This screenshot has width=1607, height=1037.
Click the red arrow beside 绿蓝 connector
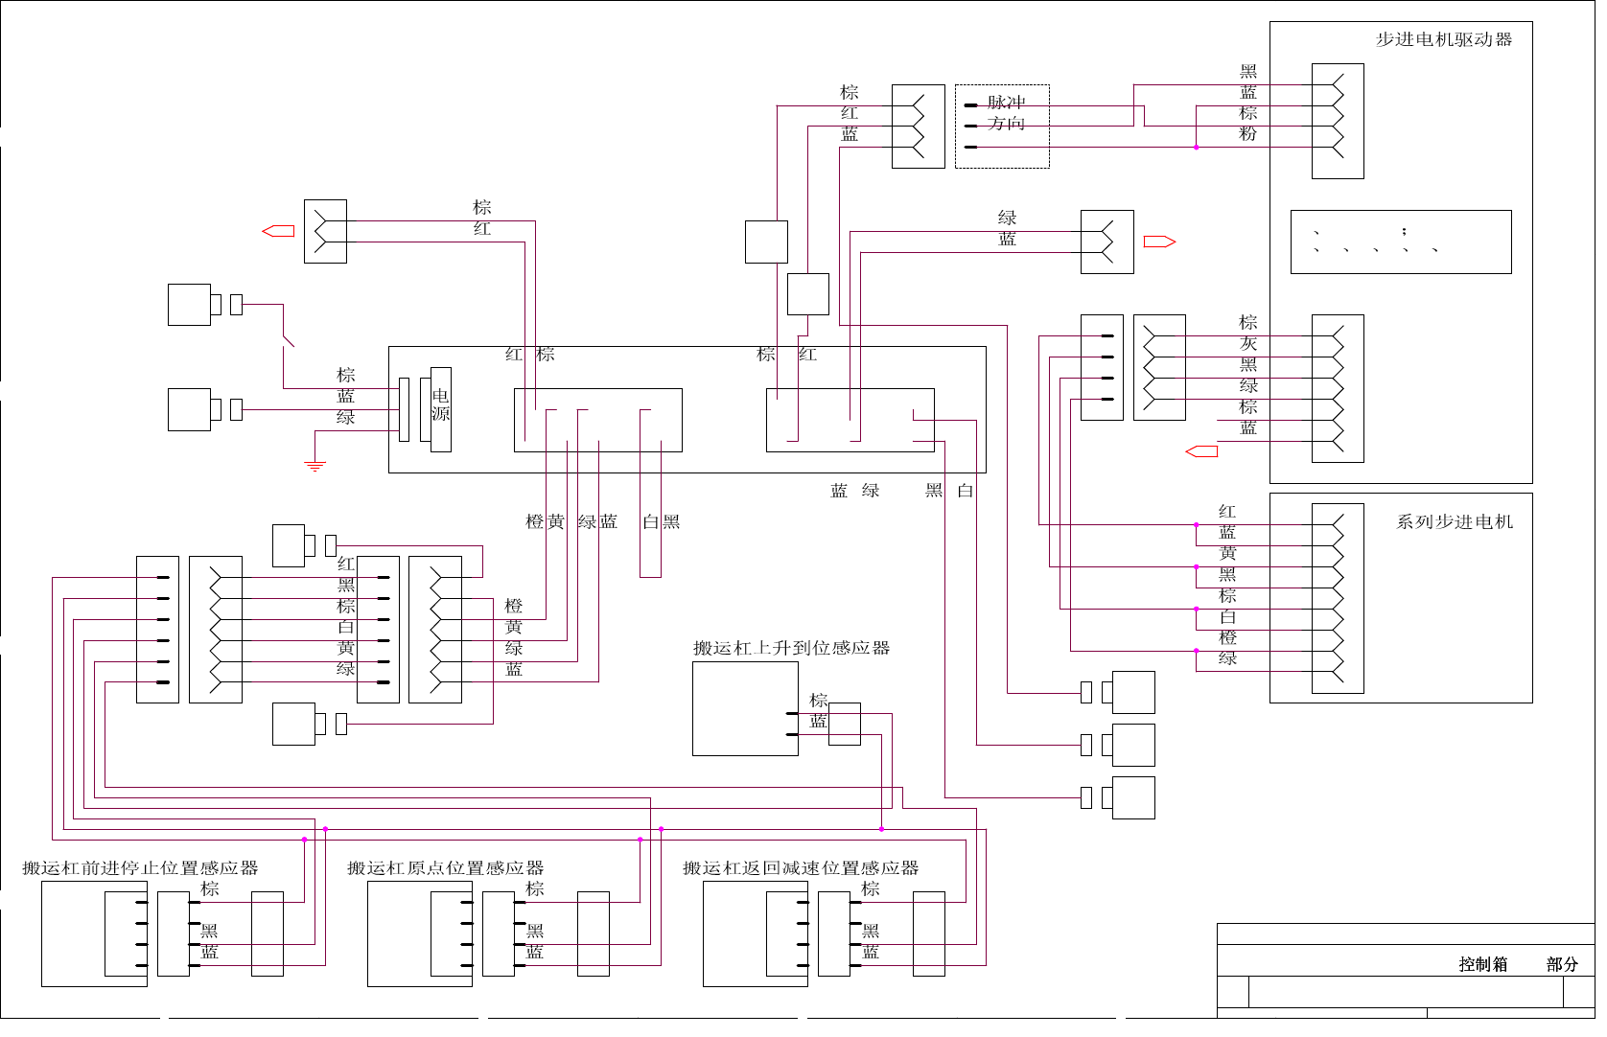(1160, 242)
